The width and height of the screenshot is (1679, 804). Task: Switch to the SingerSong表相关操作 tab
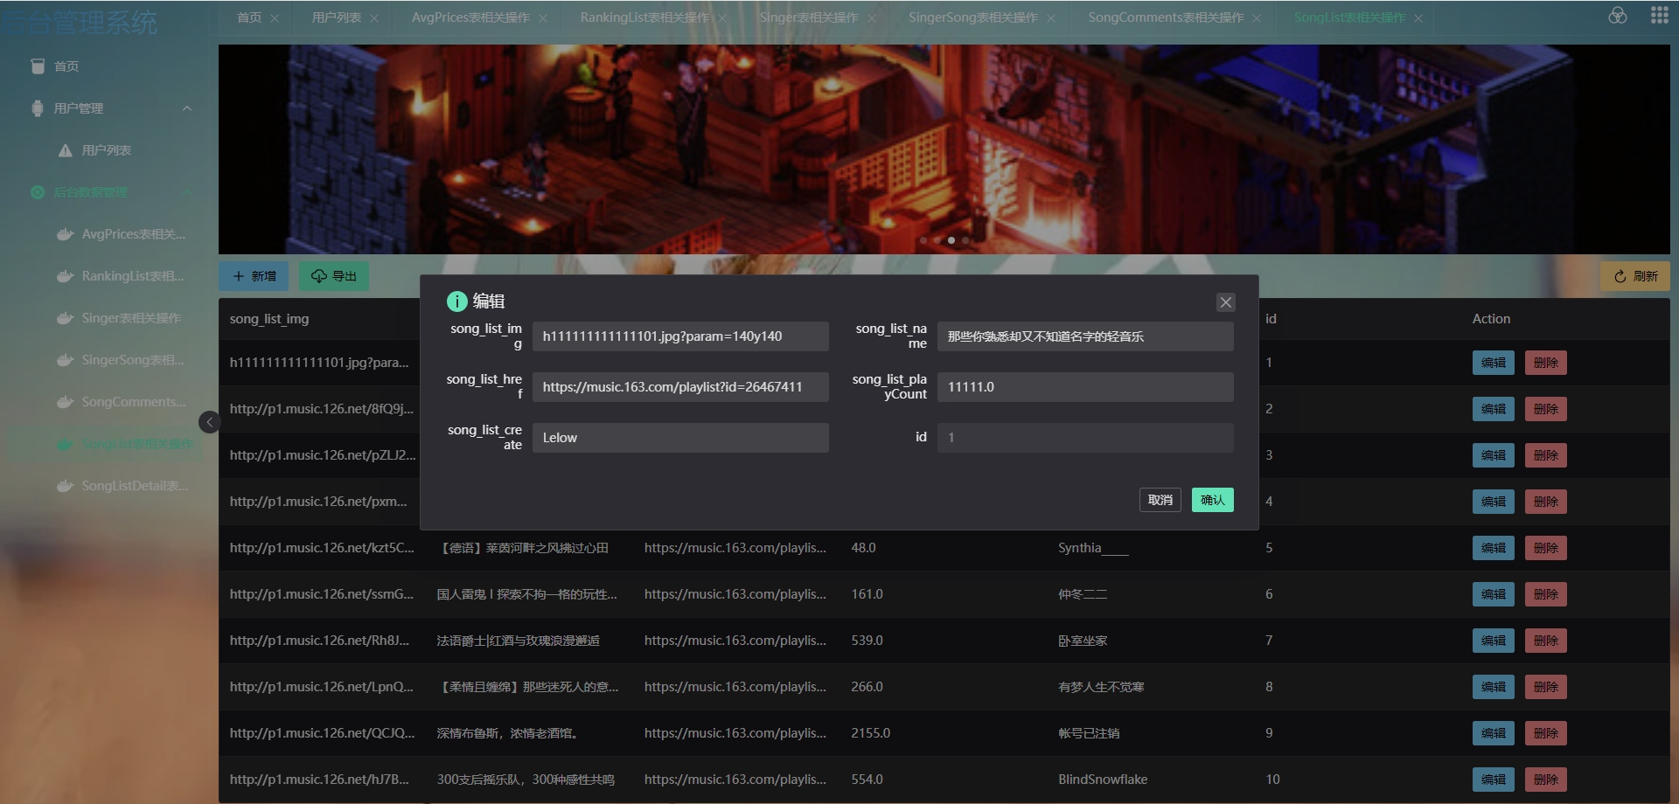973,17
